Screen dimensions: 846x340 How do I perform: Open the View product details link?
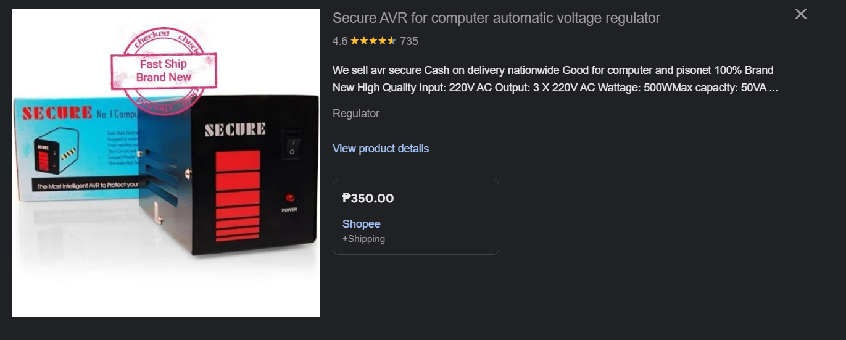380,149
